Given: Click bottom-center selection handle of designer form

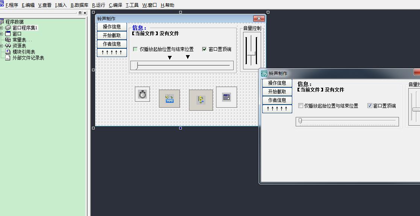Looking at the screenshot, I should pyautogui.click(x=181, y=128).
